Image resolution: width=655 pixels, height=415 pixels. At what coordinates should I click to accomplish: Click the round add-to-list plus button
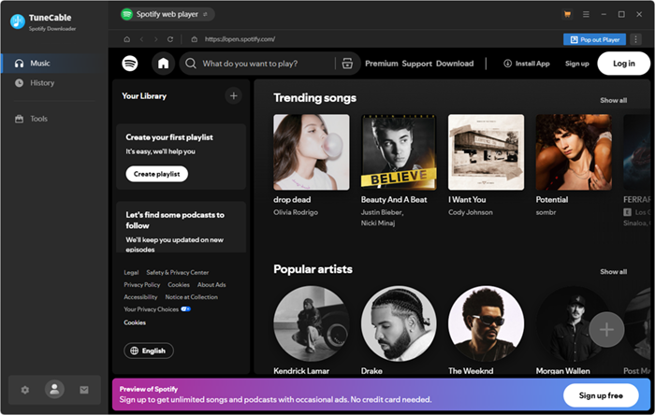point(606,329)
